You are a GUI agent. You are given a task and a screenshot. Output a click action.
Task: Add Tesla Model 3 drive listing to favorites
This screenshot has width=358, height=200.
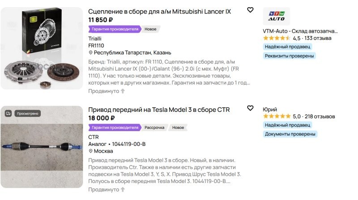point(250,108)
